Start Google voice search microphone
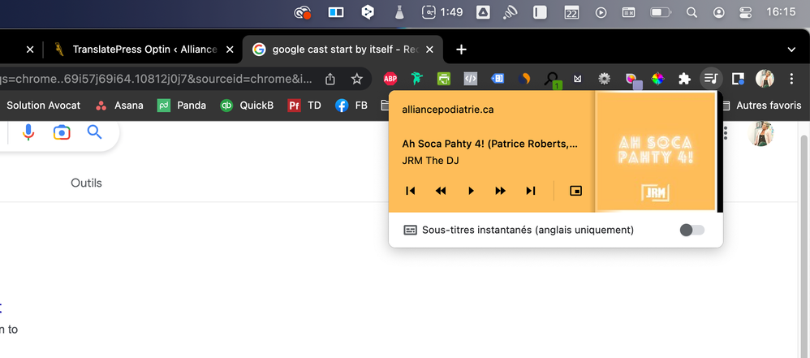The width and height of the screenshot is (810, 358). [28, 132]
